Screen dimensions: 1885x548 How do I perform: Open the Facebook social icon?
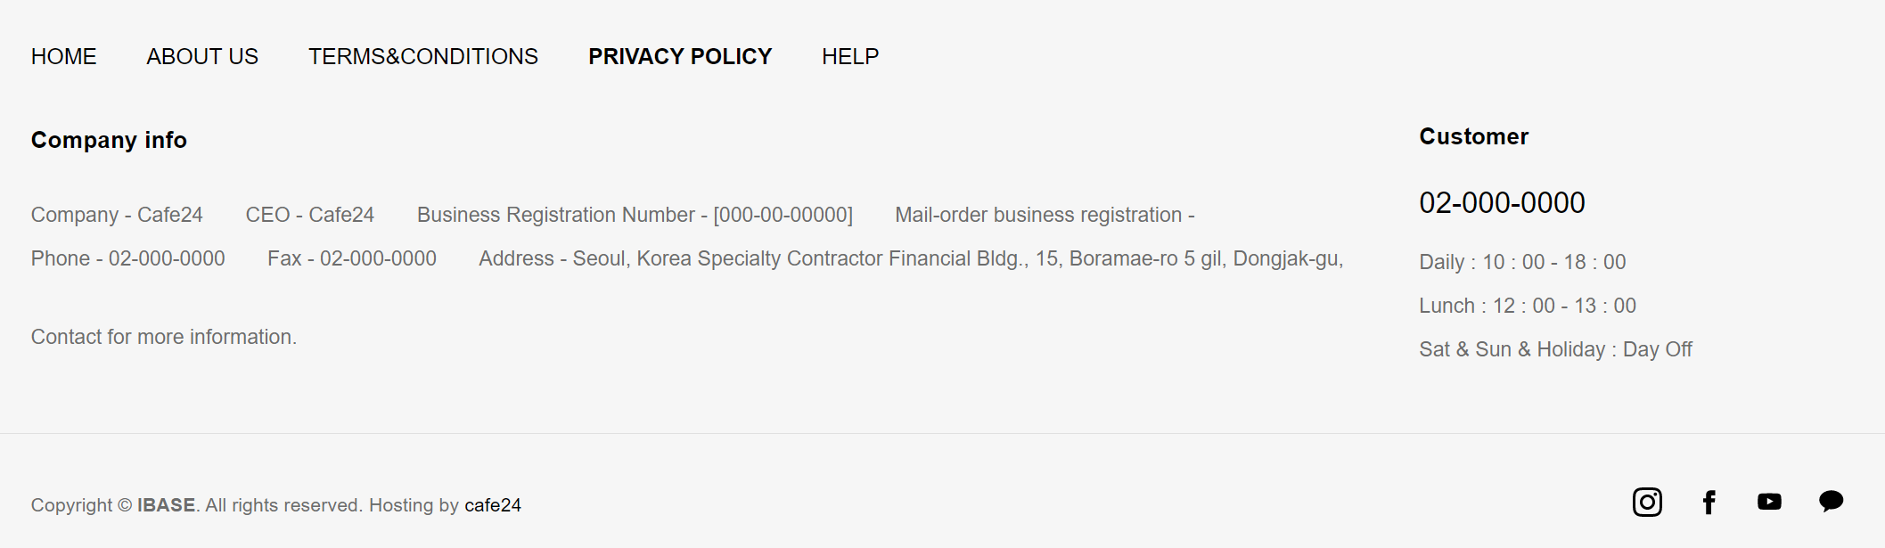point(1709,503)
